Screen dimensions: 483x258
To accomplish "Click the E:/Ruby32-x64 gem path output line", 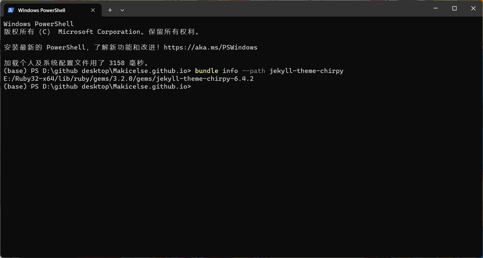I will pyautogui.click(x=129, y=79).
